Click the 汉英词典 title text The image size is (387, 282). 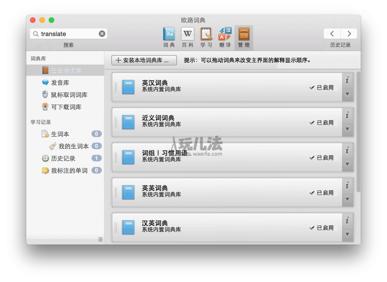(x=155, y=223)
